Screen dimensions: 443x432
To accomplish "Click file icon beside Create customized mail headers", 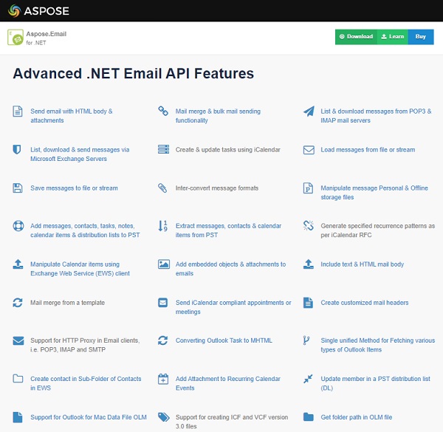I will click(x=308, y=302).
